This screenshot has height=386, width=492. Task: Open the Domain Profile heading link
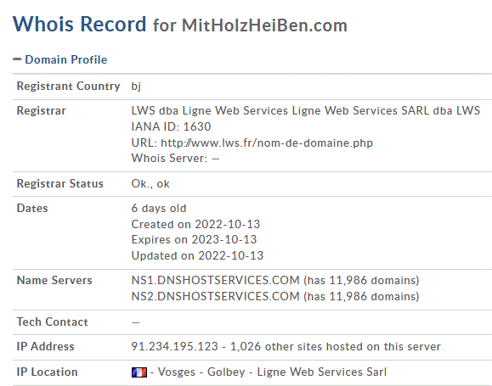tap(66, 59)
